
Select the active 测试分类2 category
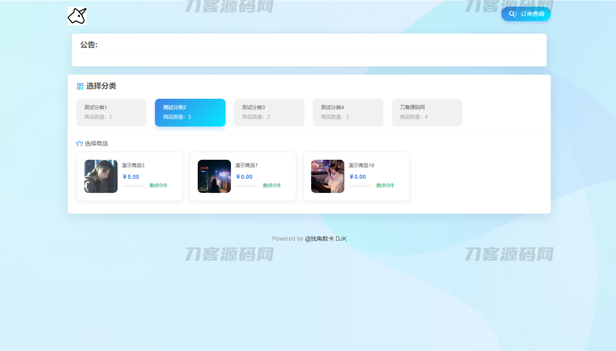tap(190, 112)
